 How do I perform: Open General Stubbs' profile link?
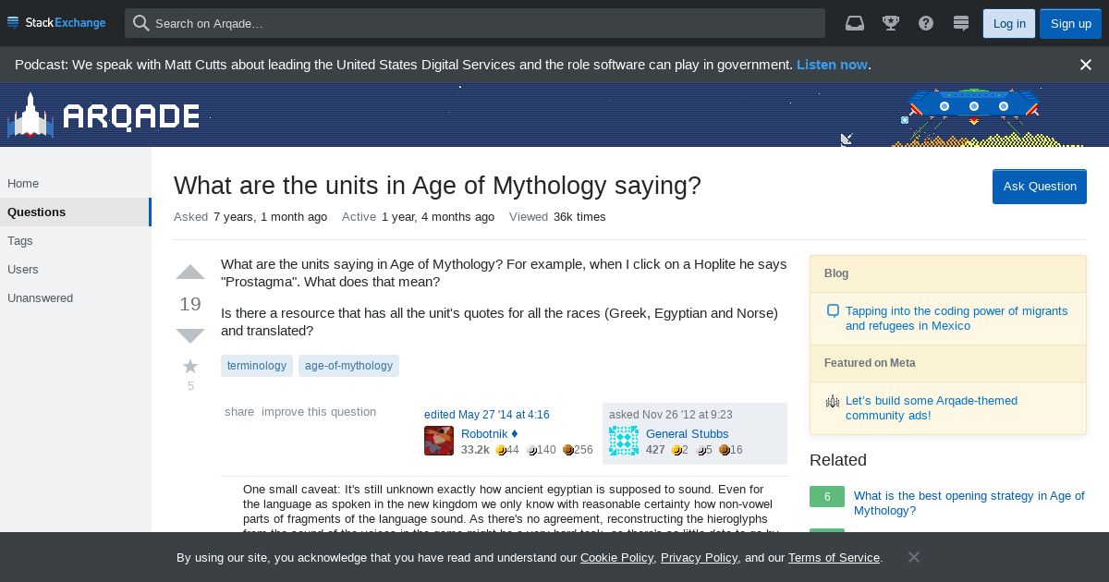click(687, 433)
